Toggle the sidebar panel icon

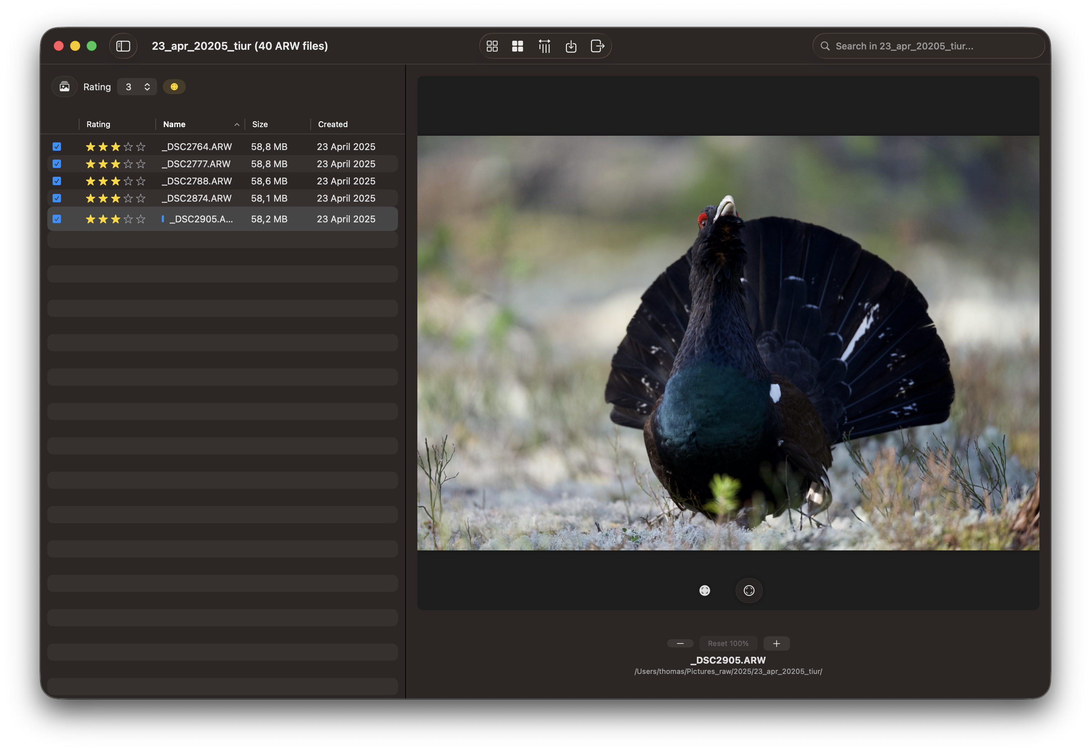123,46
